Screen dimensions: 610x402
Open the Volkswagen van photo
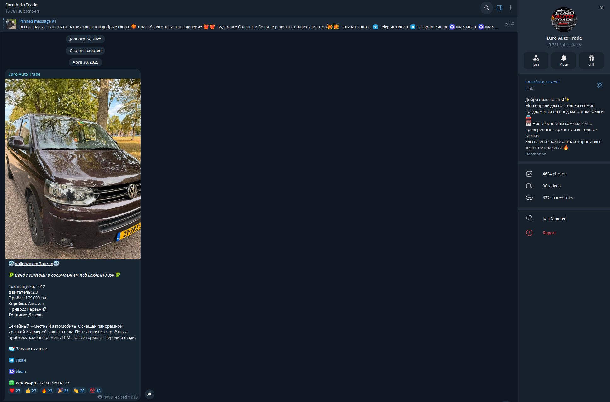pyautogui.click(x=73, y=169)
